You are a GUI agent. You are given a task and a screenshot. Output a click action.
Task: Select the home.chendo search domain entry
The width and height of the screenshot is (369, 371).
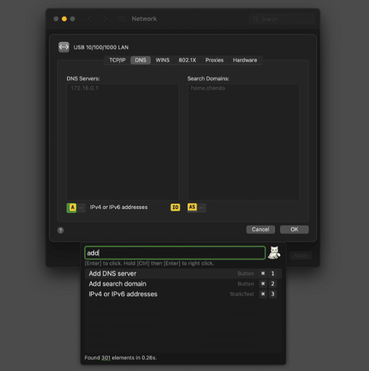point(208,88)
